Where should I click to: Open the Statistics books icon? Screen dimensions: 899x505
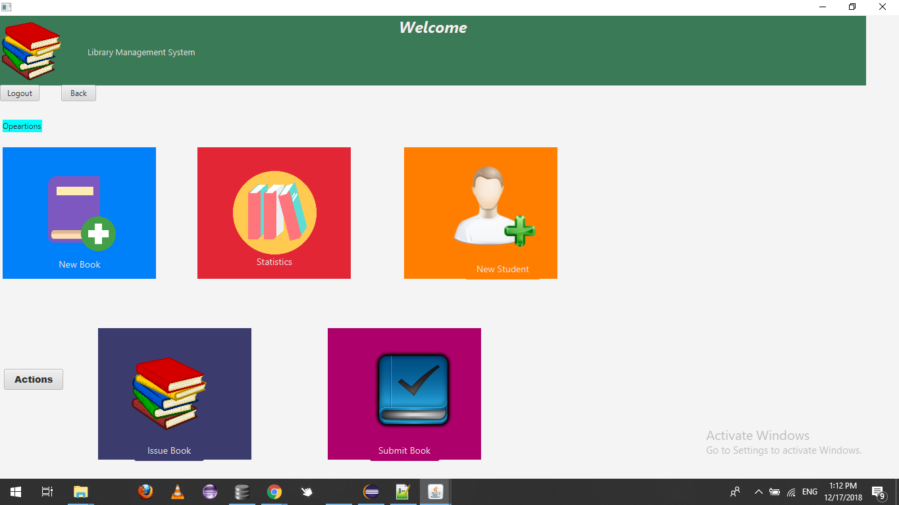274,213
